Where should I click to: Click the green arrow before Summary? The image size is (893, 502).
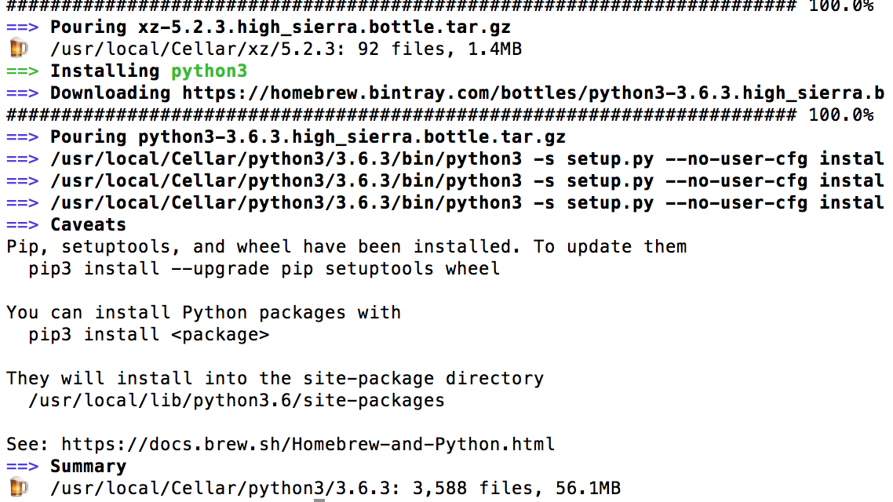(x=23, y=467)
